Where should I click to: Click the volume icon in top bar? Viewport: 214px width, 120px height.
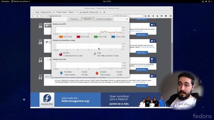[206, 1]
